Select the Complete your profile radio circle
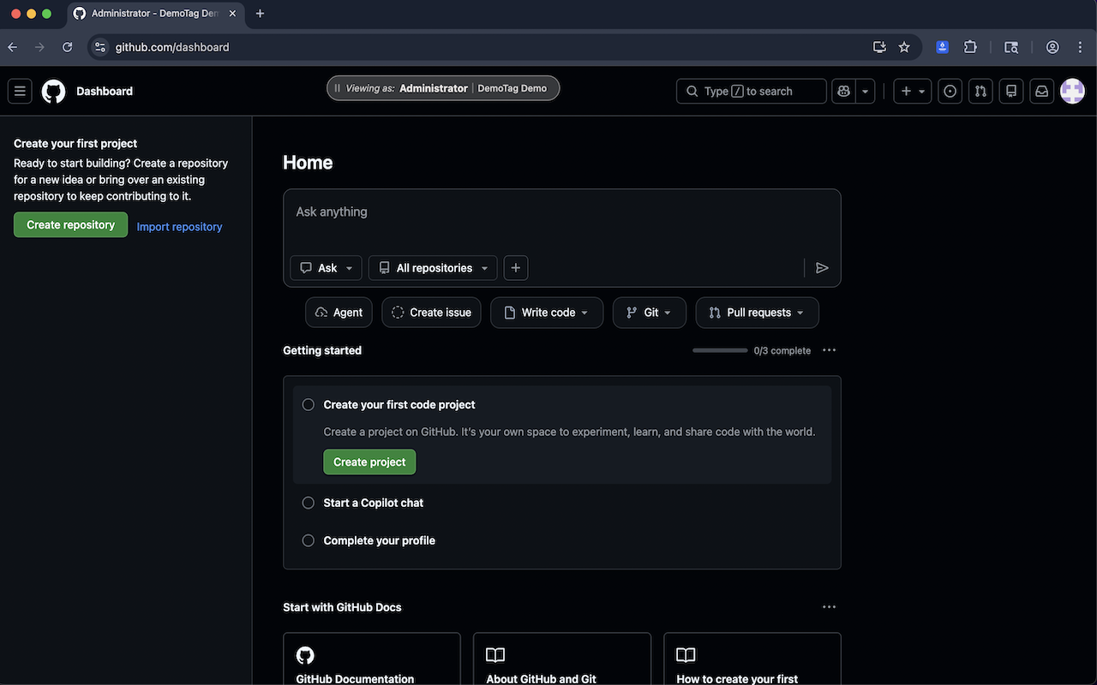This screenshot has width=1097, height=685. 309,540
